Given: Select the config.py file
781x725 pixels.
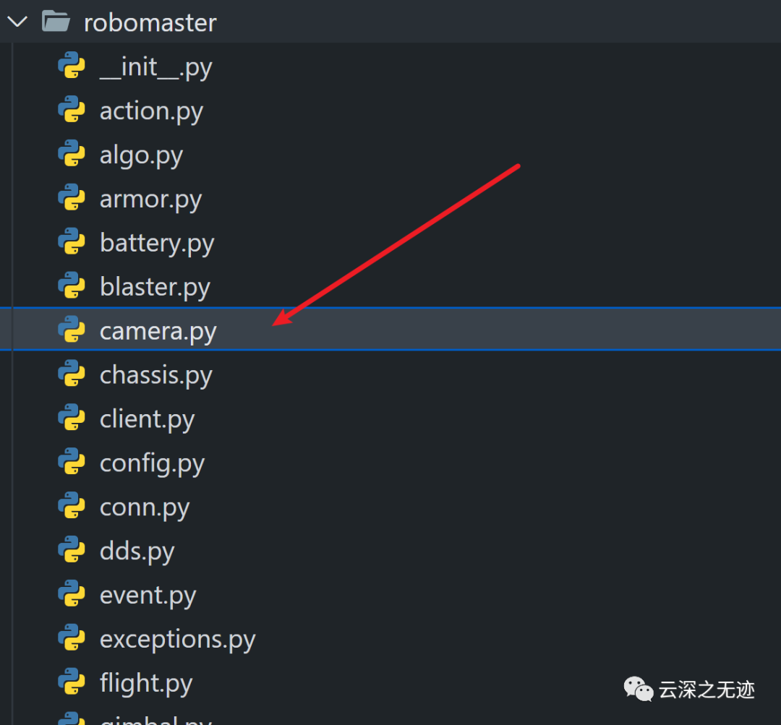Looking at the screenshot, I should tap(152, 463).
